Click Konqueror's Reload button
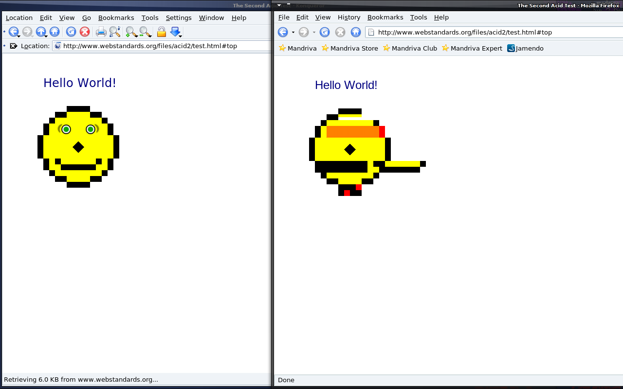 (x=71, y=32)
